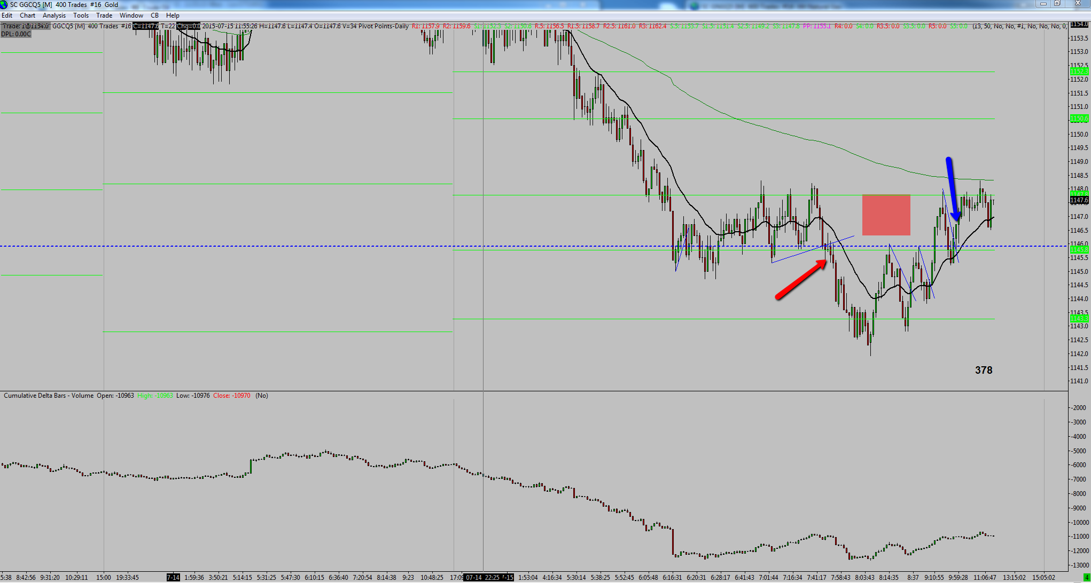
Task: Click the magenta "PP: 1155.1" value in header
Action: click(x=817, y=26)
